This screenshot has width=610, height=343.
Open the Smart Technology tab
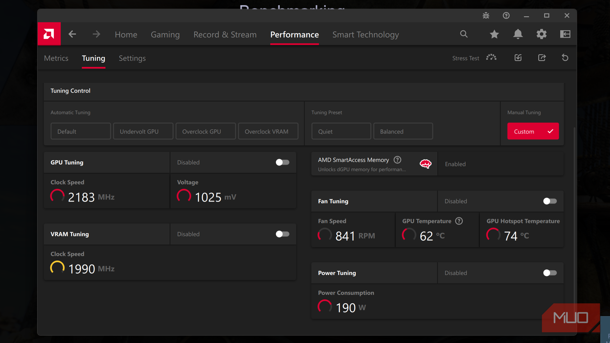pos(366,35)
